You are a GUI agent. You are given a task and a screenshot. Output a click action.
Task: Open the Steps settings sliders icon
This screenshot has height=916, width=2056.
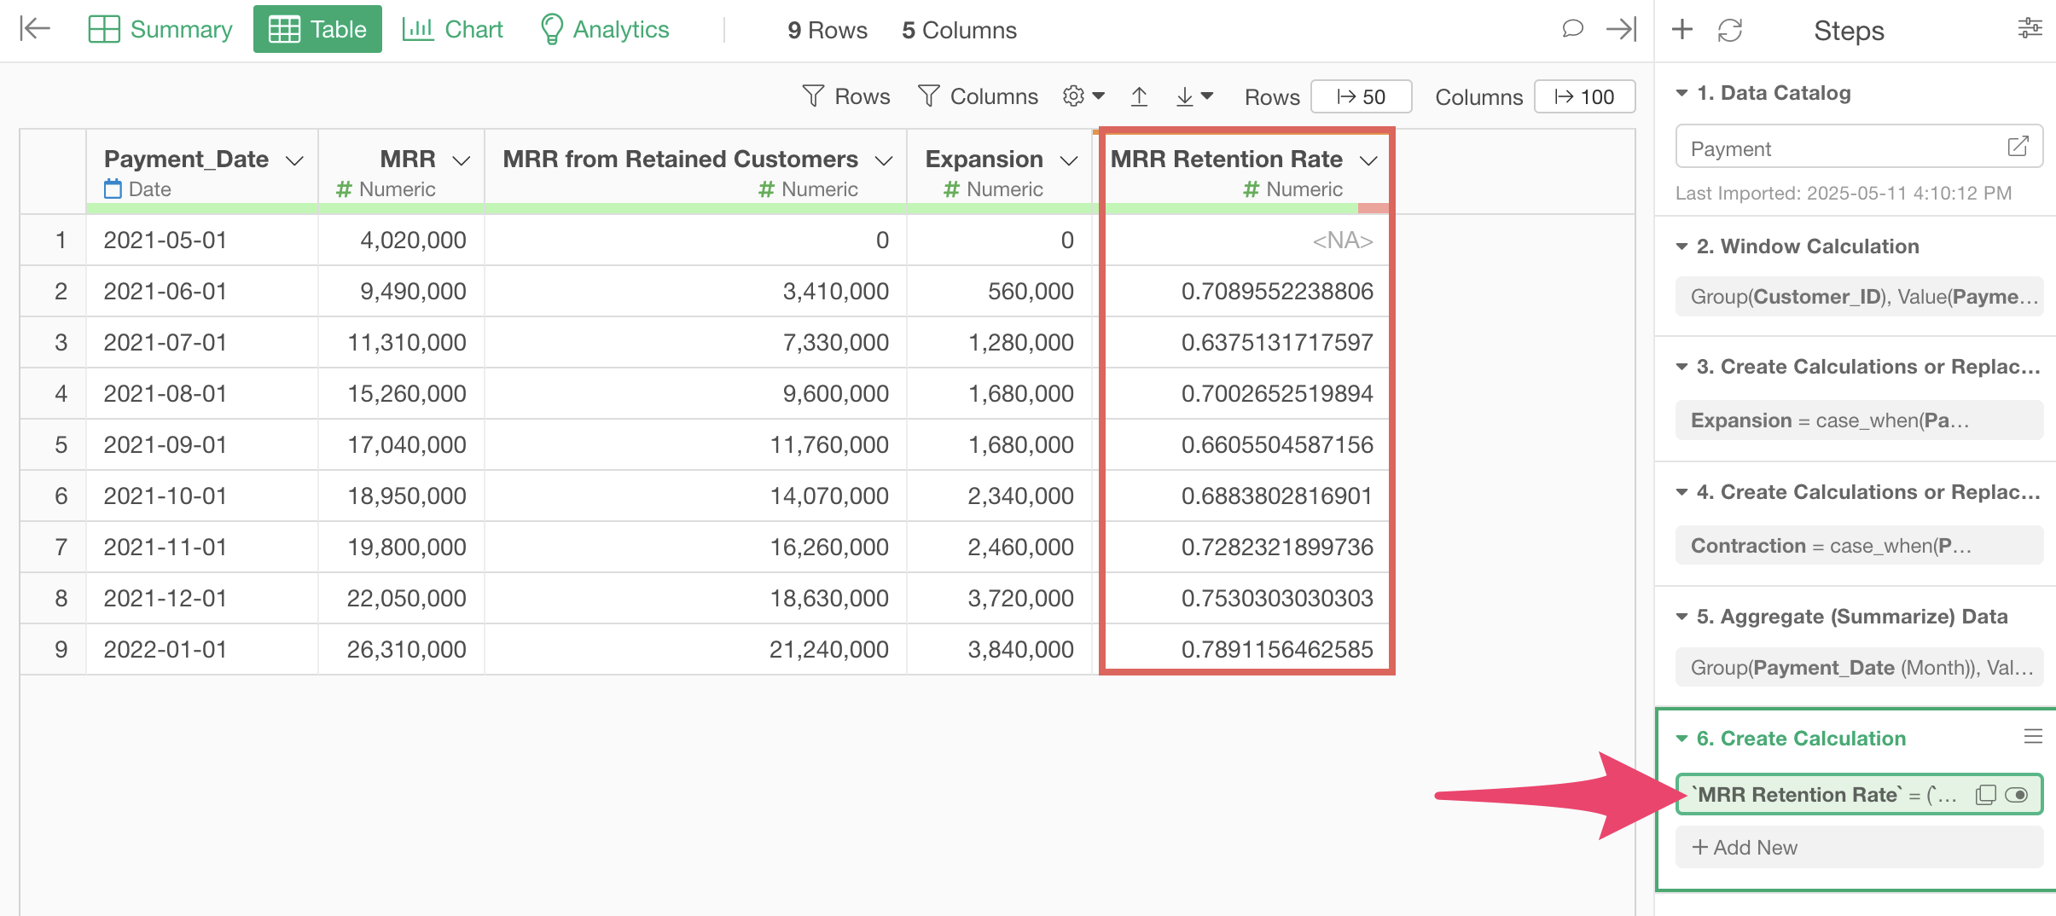pyautogui.click(x=2030, y=29)
